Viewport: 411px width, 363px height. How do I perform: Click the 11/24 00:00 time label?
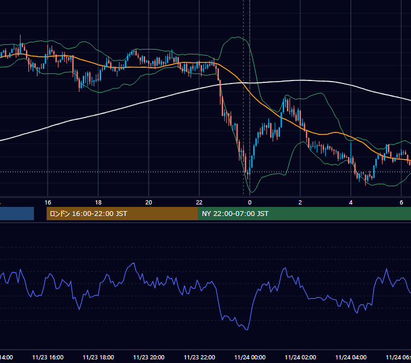tap(250, 357)
